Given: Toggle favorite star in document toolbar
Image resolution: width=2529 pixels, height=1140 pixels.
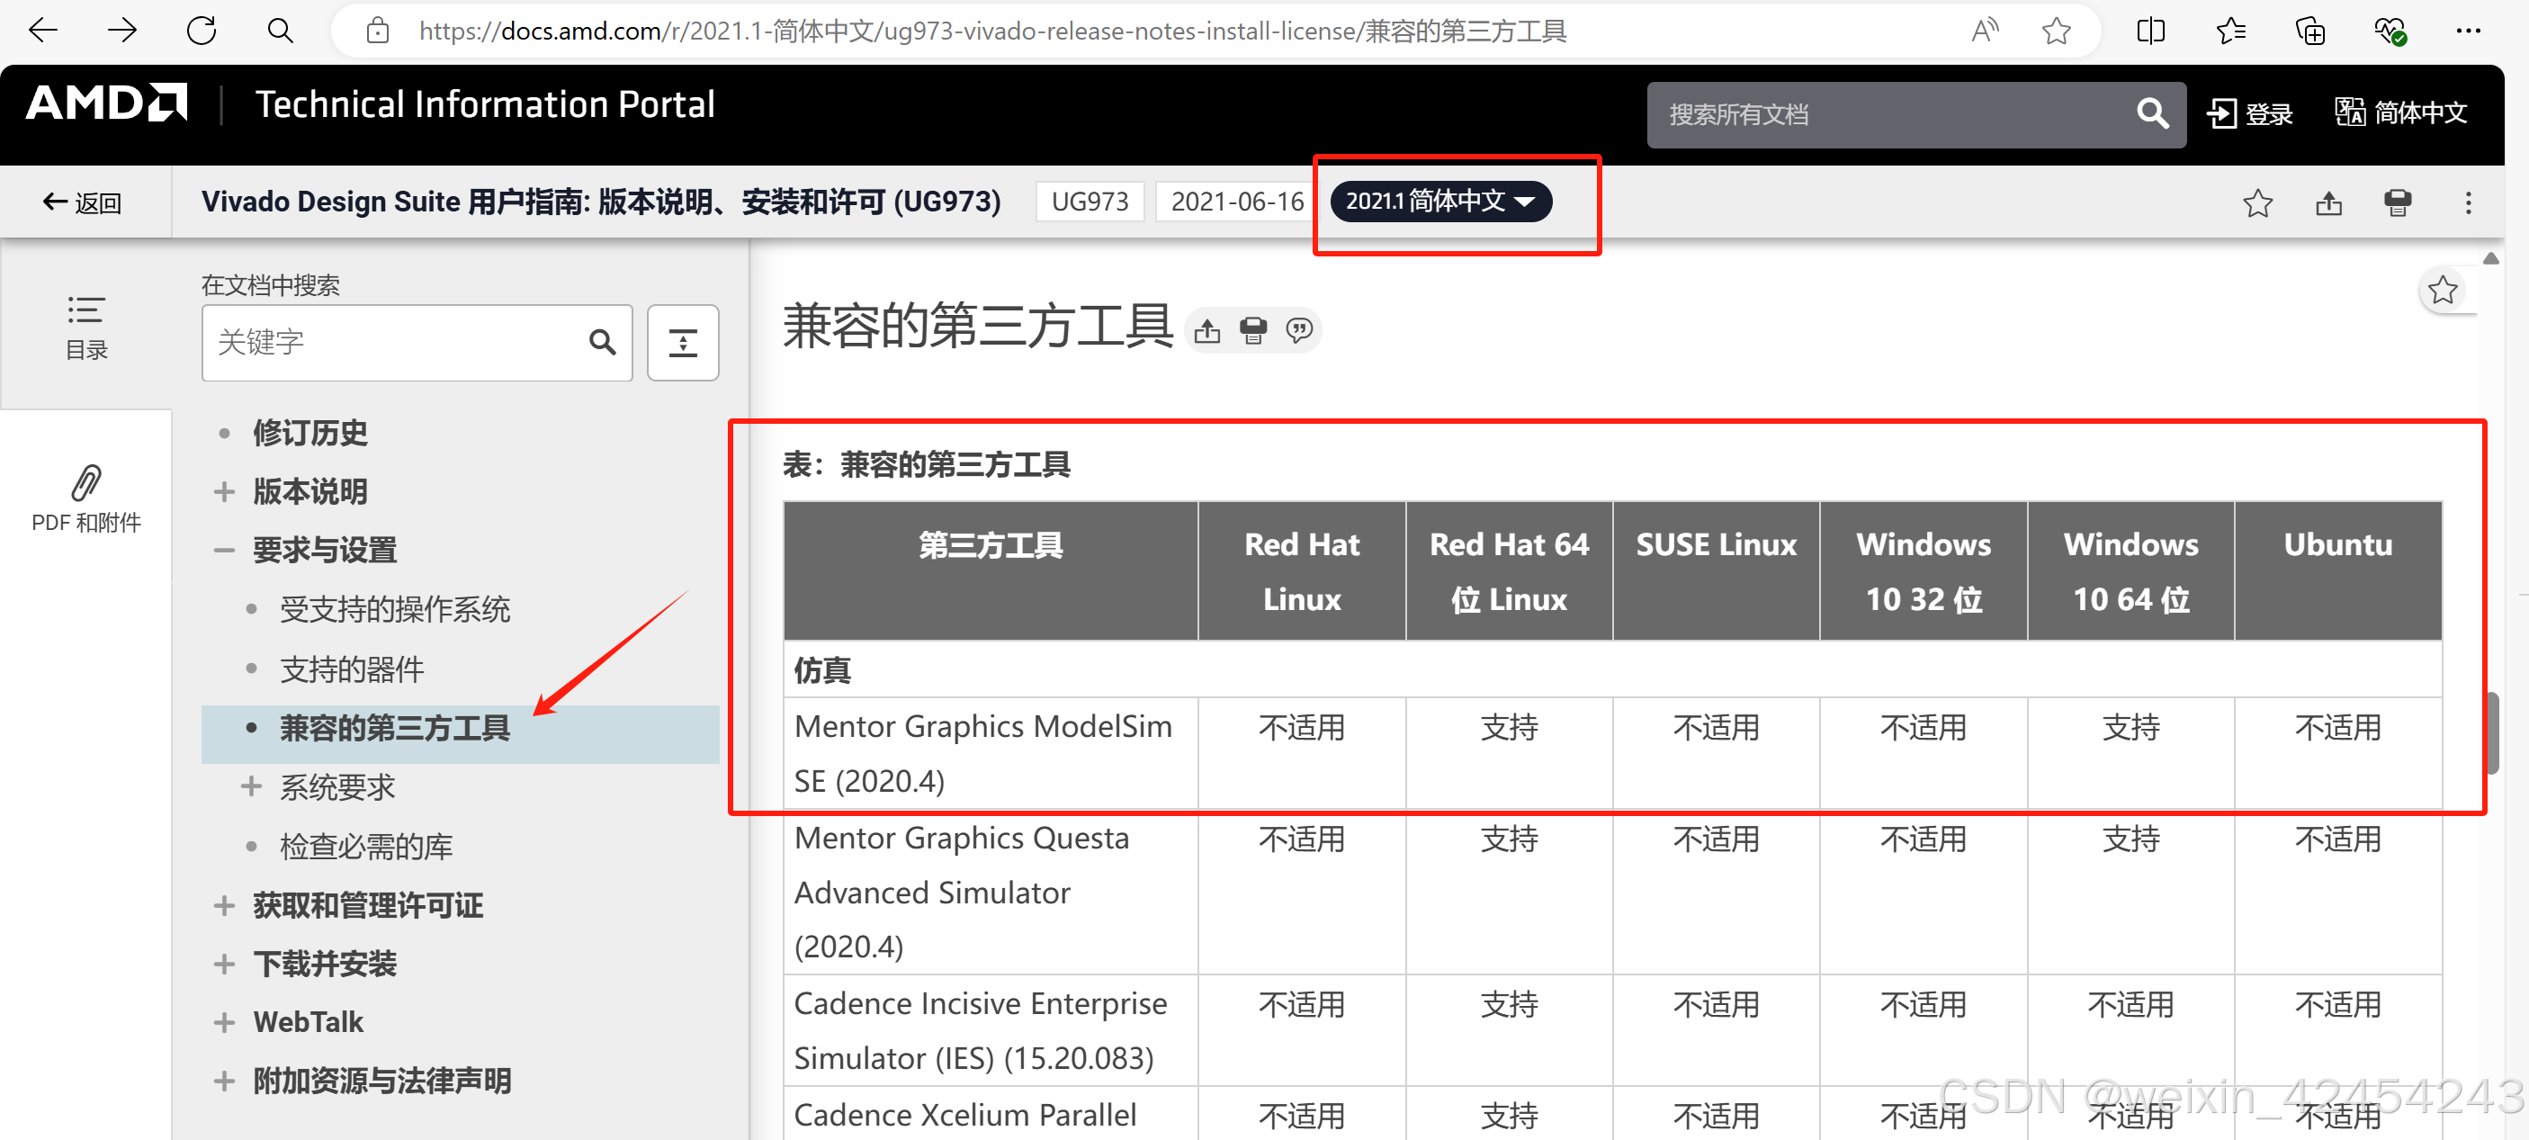Looking at the screenshot, I should click(2257, 203).
